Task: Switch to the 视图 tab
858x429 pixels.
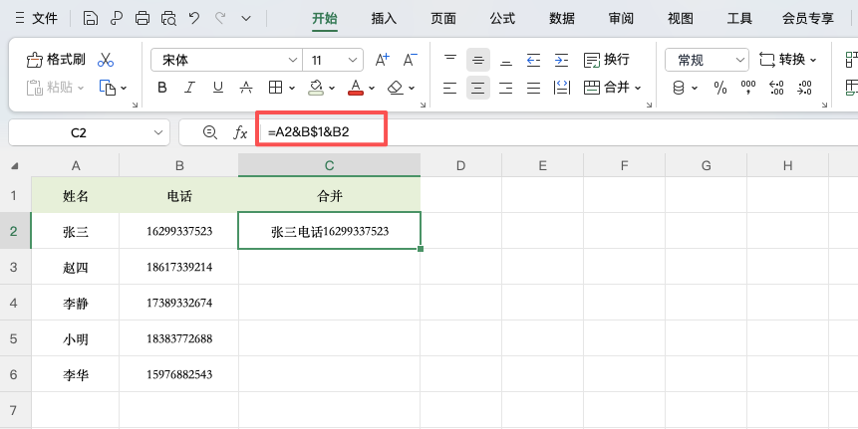Action: (681, 19)
